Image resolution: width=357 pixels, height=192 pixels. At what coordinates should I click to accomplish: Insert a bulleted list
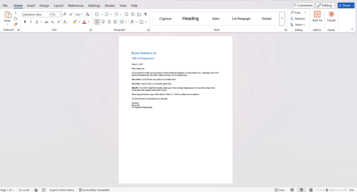[x=97, y=14]
